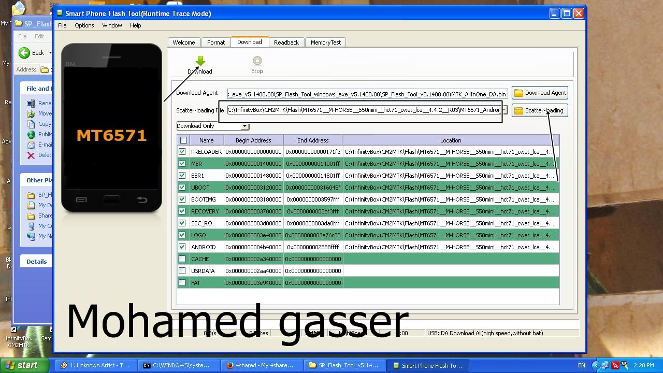663x373 pixels.
Task: Click the USB: DA Download All status text
Action: click(x=485, y=333)
